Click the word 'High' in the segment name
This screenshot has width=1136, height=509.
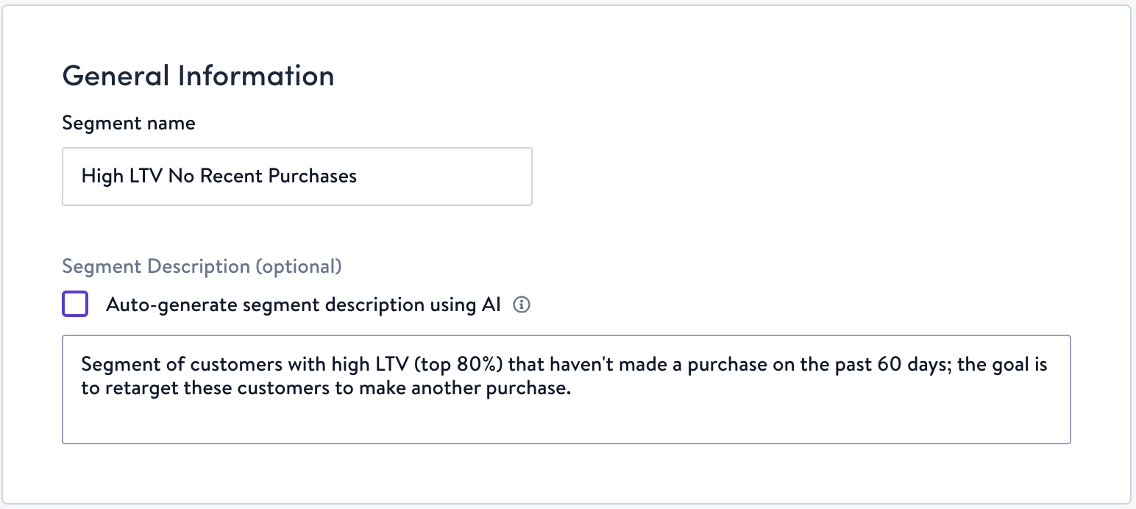[x=102, y=177]
